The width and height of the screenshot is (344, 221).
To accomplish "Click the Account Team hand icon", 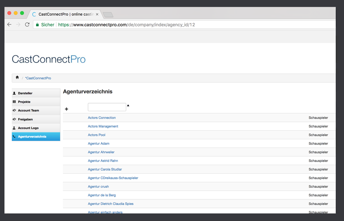I will pos(14,110).
